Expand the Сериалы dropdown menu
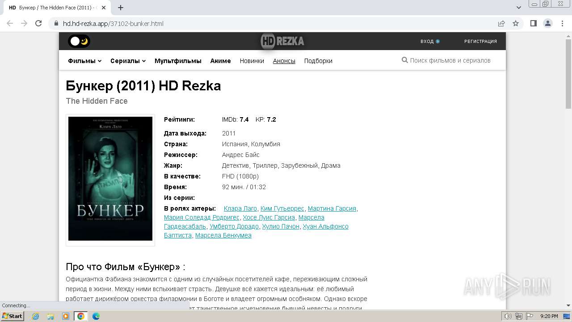This screenshot has width=572, height=322. (128, 61)
